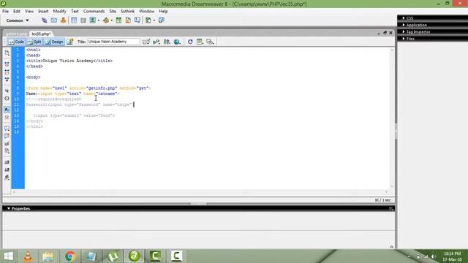This screenshot has width=468, height=263.
Task: Open Google Chrome from the taskbar
Action: [70, 256]
